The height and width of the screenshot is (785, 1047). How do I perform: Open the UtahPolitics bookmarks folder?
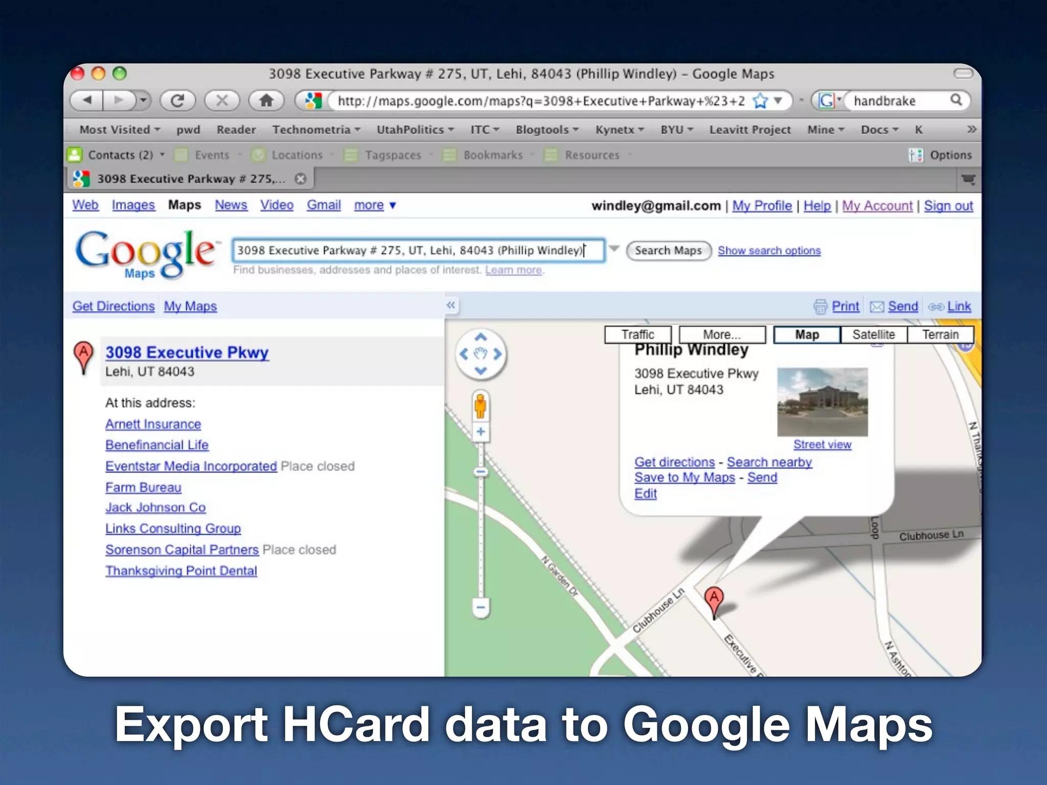[x=415, y=130]
